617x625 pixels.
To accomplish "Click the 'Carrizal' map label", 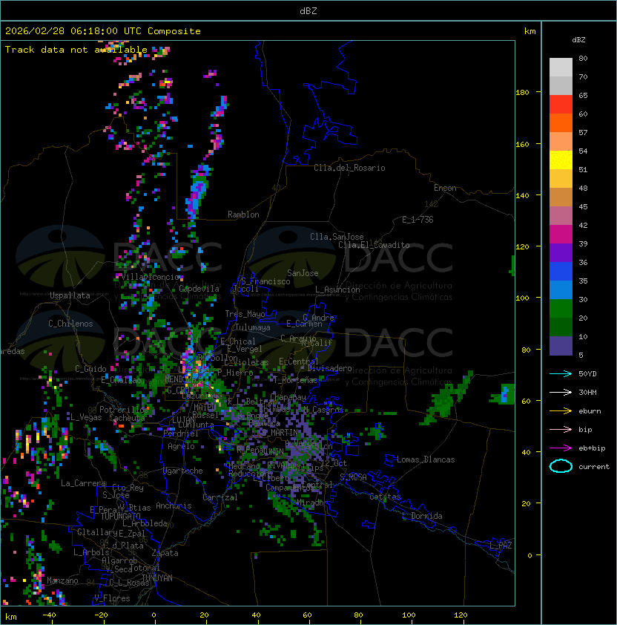I will (220, 497).
